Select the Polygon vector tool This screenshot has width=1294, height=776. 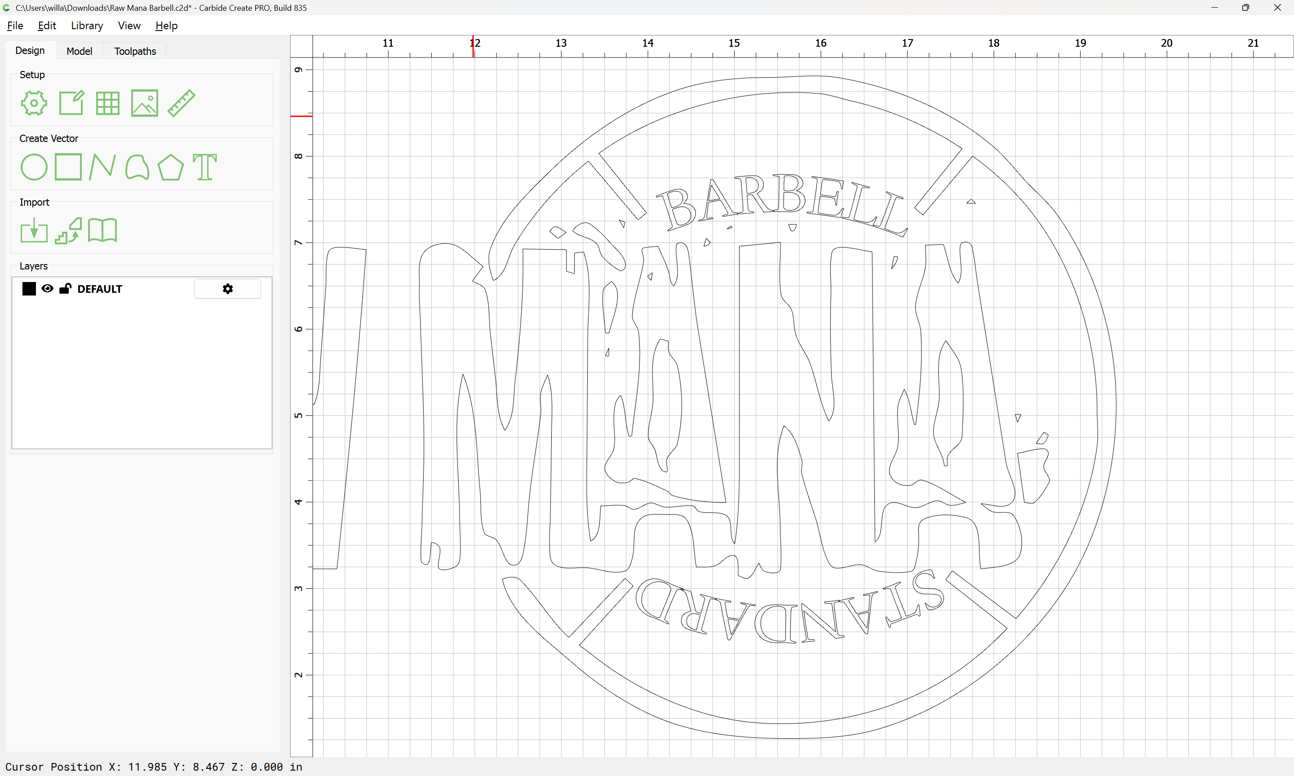tap(170, 168)
